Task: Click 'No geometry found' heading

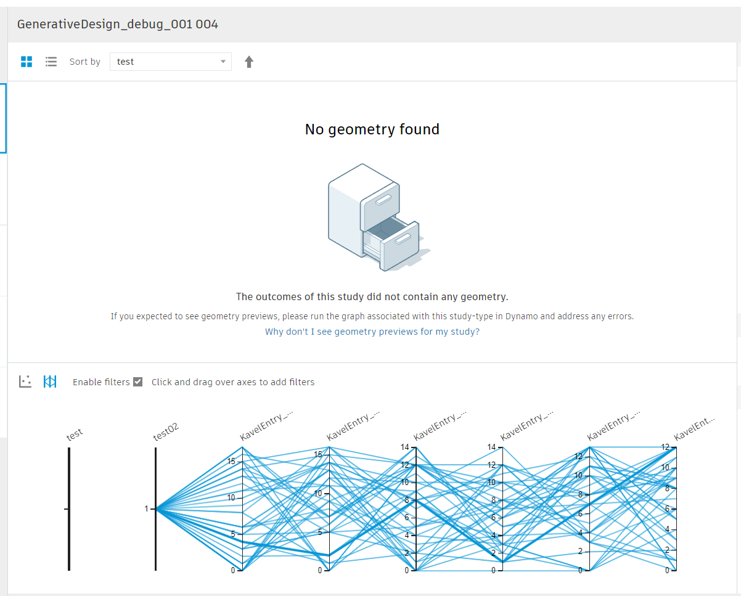Action: (372, 129)
